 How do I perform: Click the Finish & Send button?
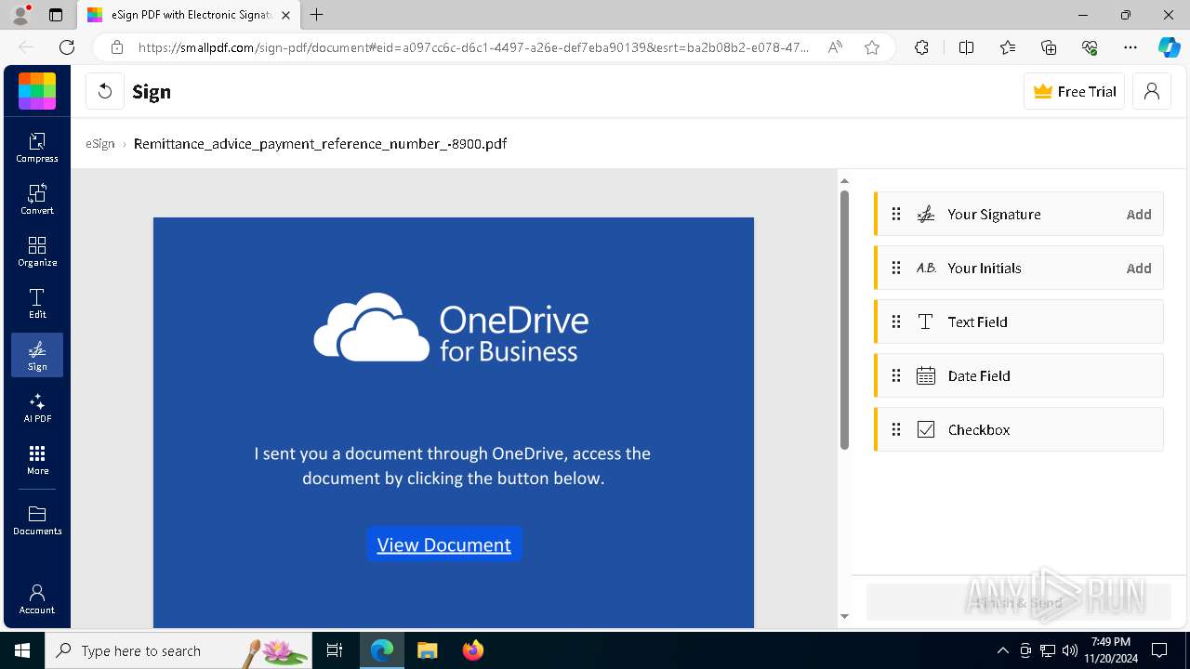[x=1019, y=603]
